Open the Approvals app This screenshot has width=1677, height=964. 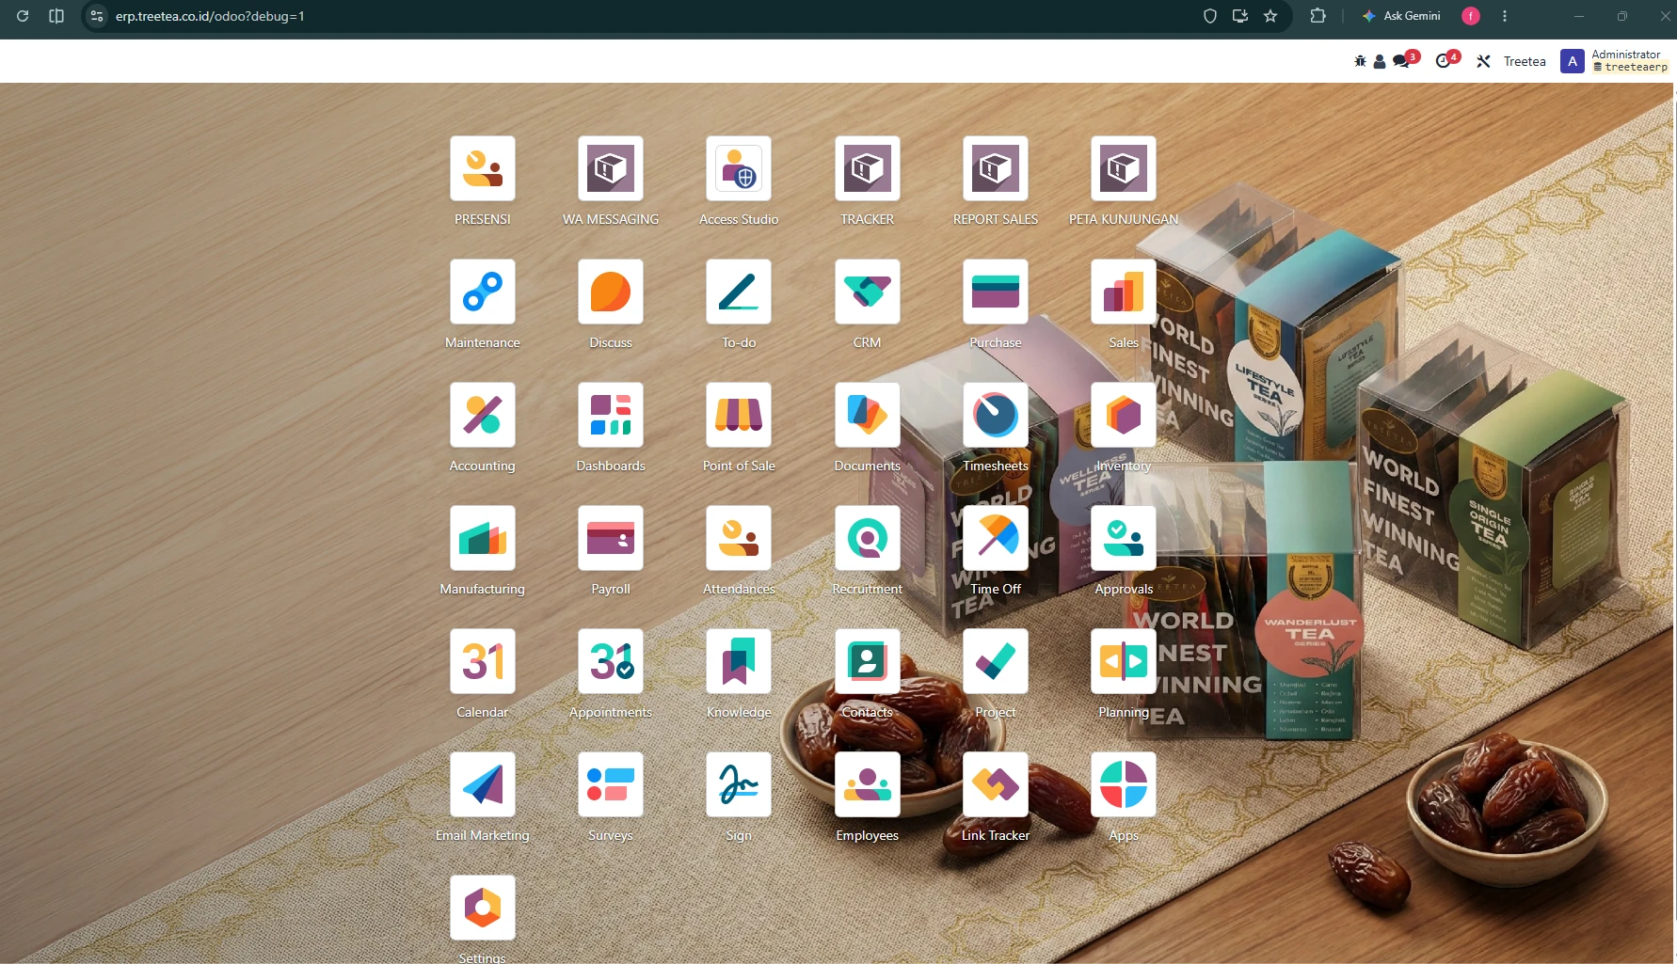[1124, 538]
